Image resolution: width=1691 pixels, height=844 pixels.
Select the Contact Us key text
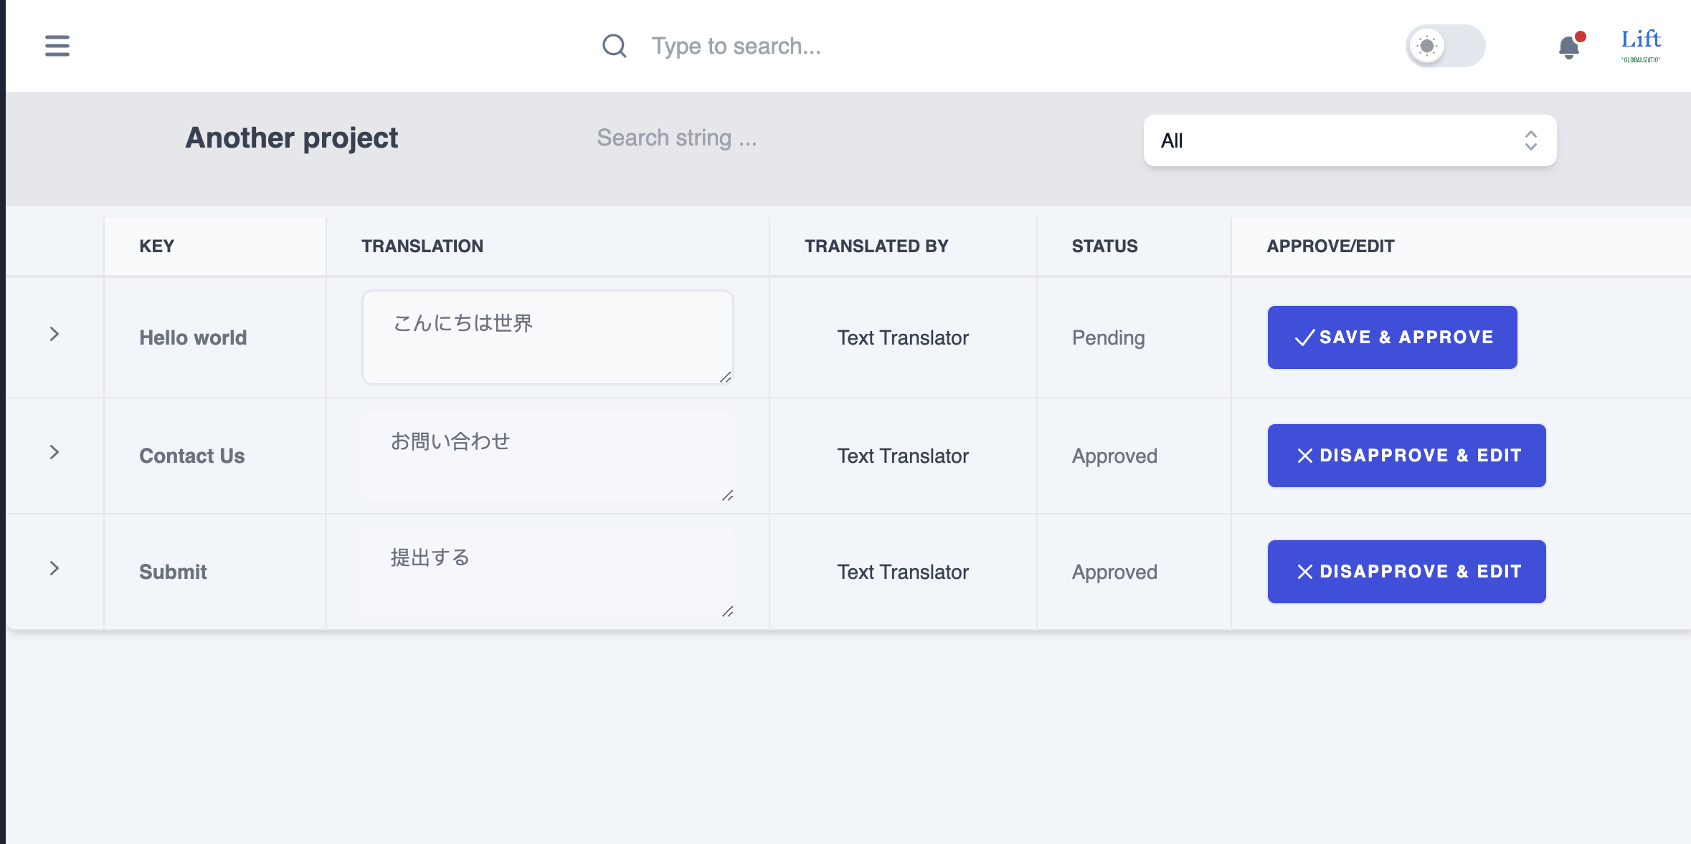point(191,456)
